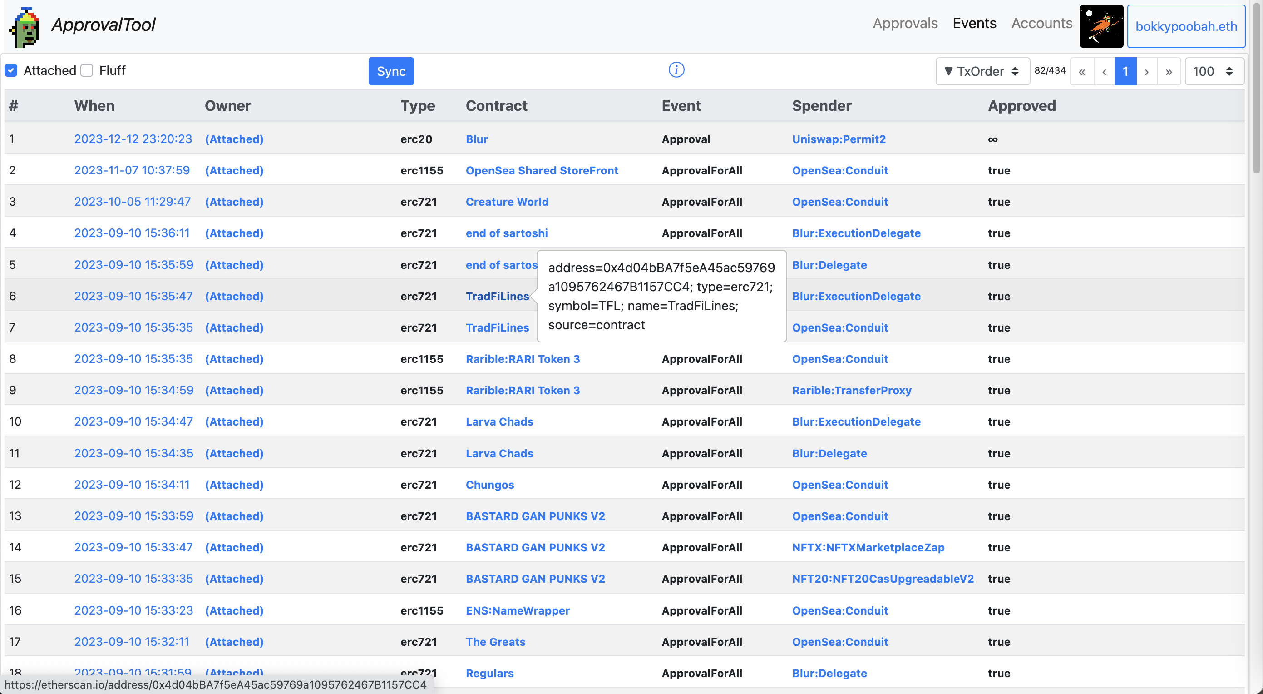
Task: Open the OpenSea Shared StoreFront contract link
Action: (x=541, y=171)
